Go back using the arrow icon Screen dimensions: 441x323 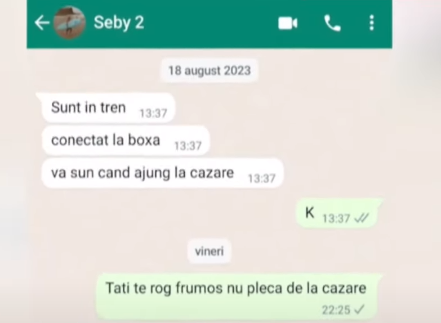(42, 23)
